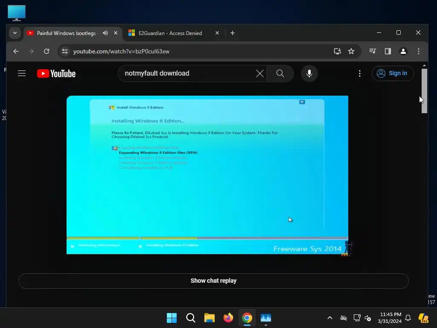Open the clock showing 11:45 PM
The image size is (437, 328).
pos(390,318)
